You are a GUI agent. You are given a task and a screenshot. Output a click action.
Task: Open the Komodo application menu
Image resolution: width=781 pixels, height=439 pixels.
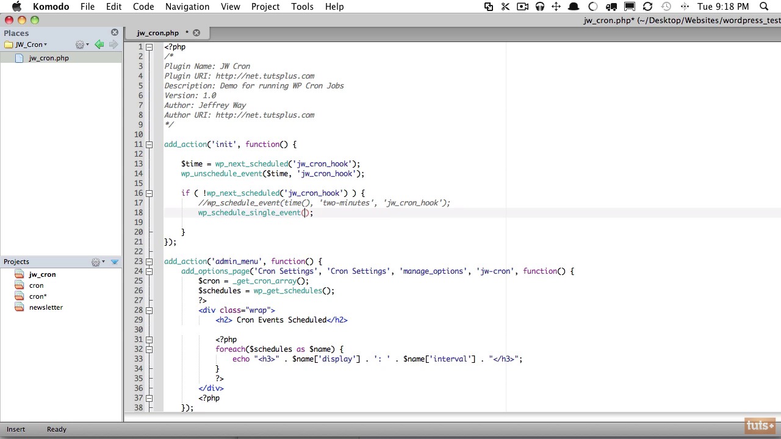click(52, 7)
